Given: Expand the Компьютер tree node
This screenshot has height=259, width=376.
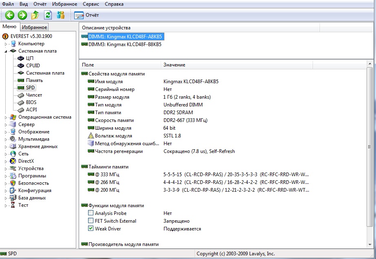Looking at the screenshot, I should [x=6, y=44].
